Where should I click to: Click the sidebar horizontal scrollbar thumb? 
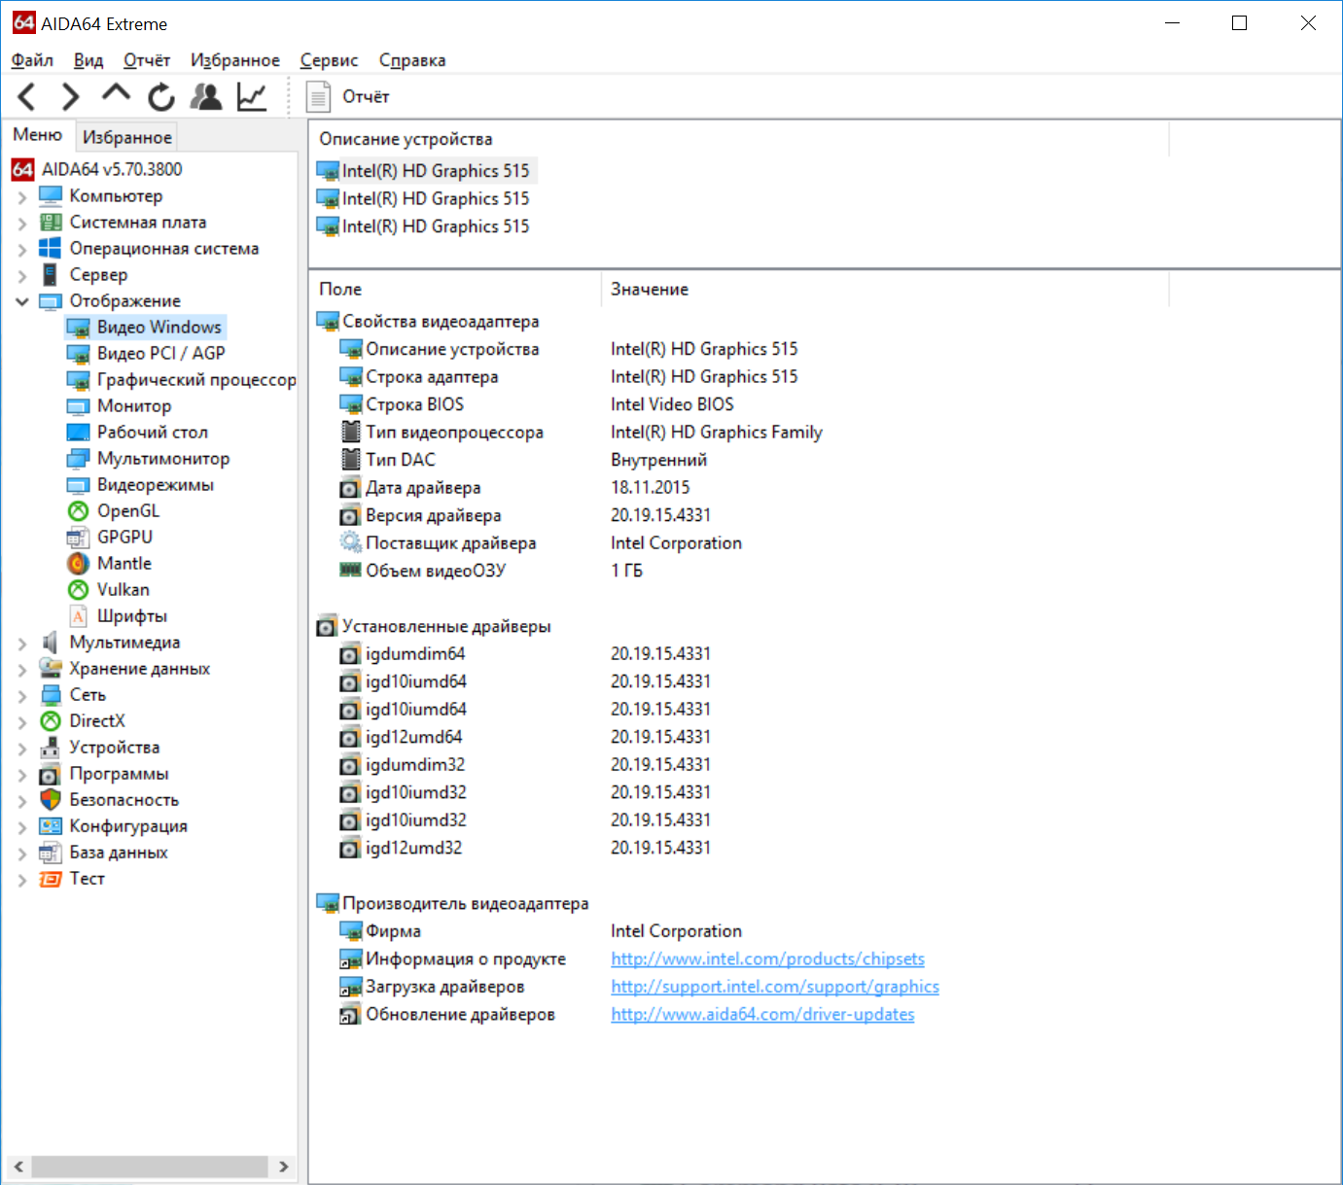[149, 1167]
